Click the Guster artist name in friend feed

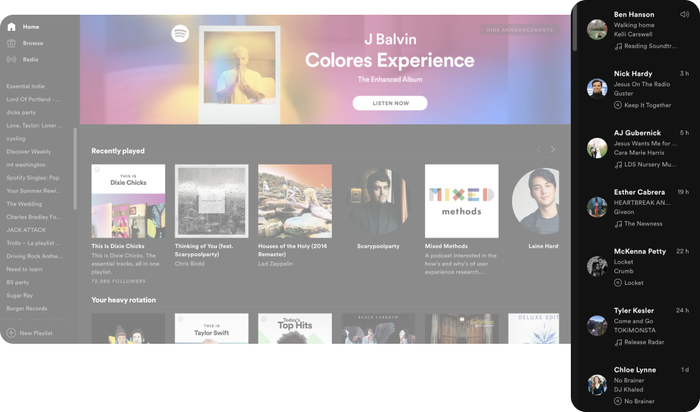point(623,94)
